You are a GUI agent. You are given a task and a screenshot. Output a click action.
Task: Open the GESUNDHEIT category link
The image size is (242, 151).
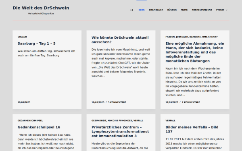coord(99,120)
